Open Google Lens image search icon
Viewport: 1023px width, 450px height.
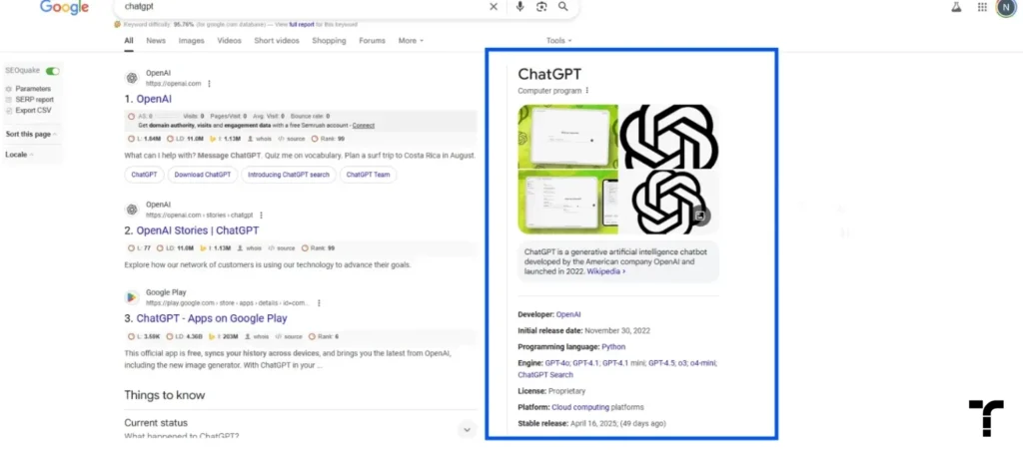tap(540, 7)
